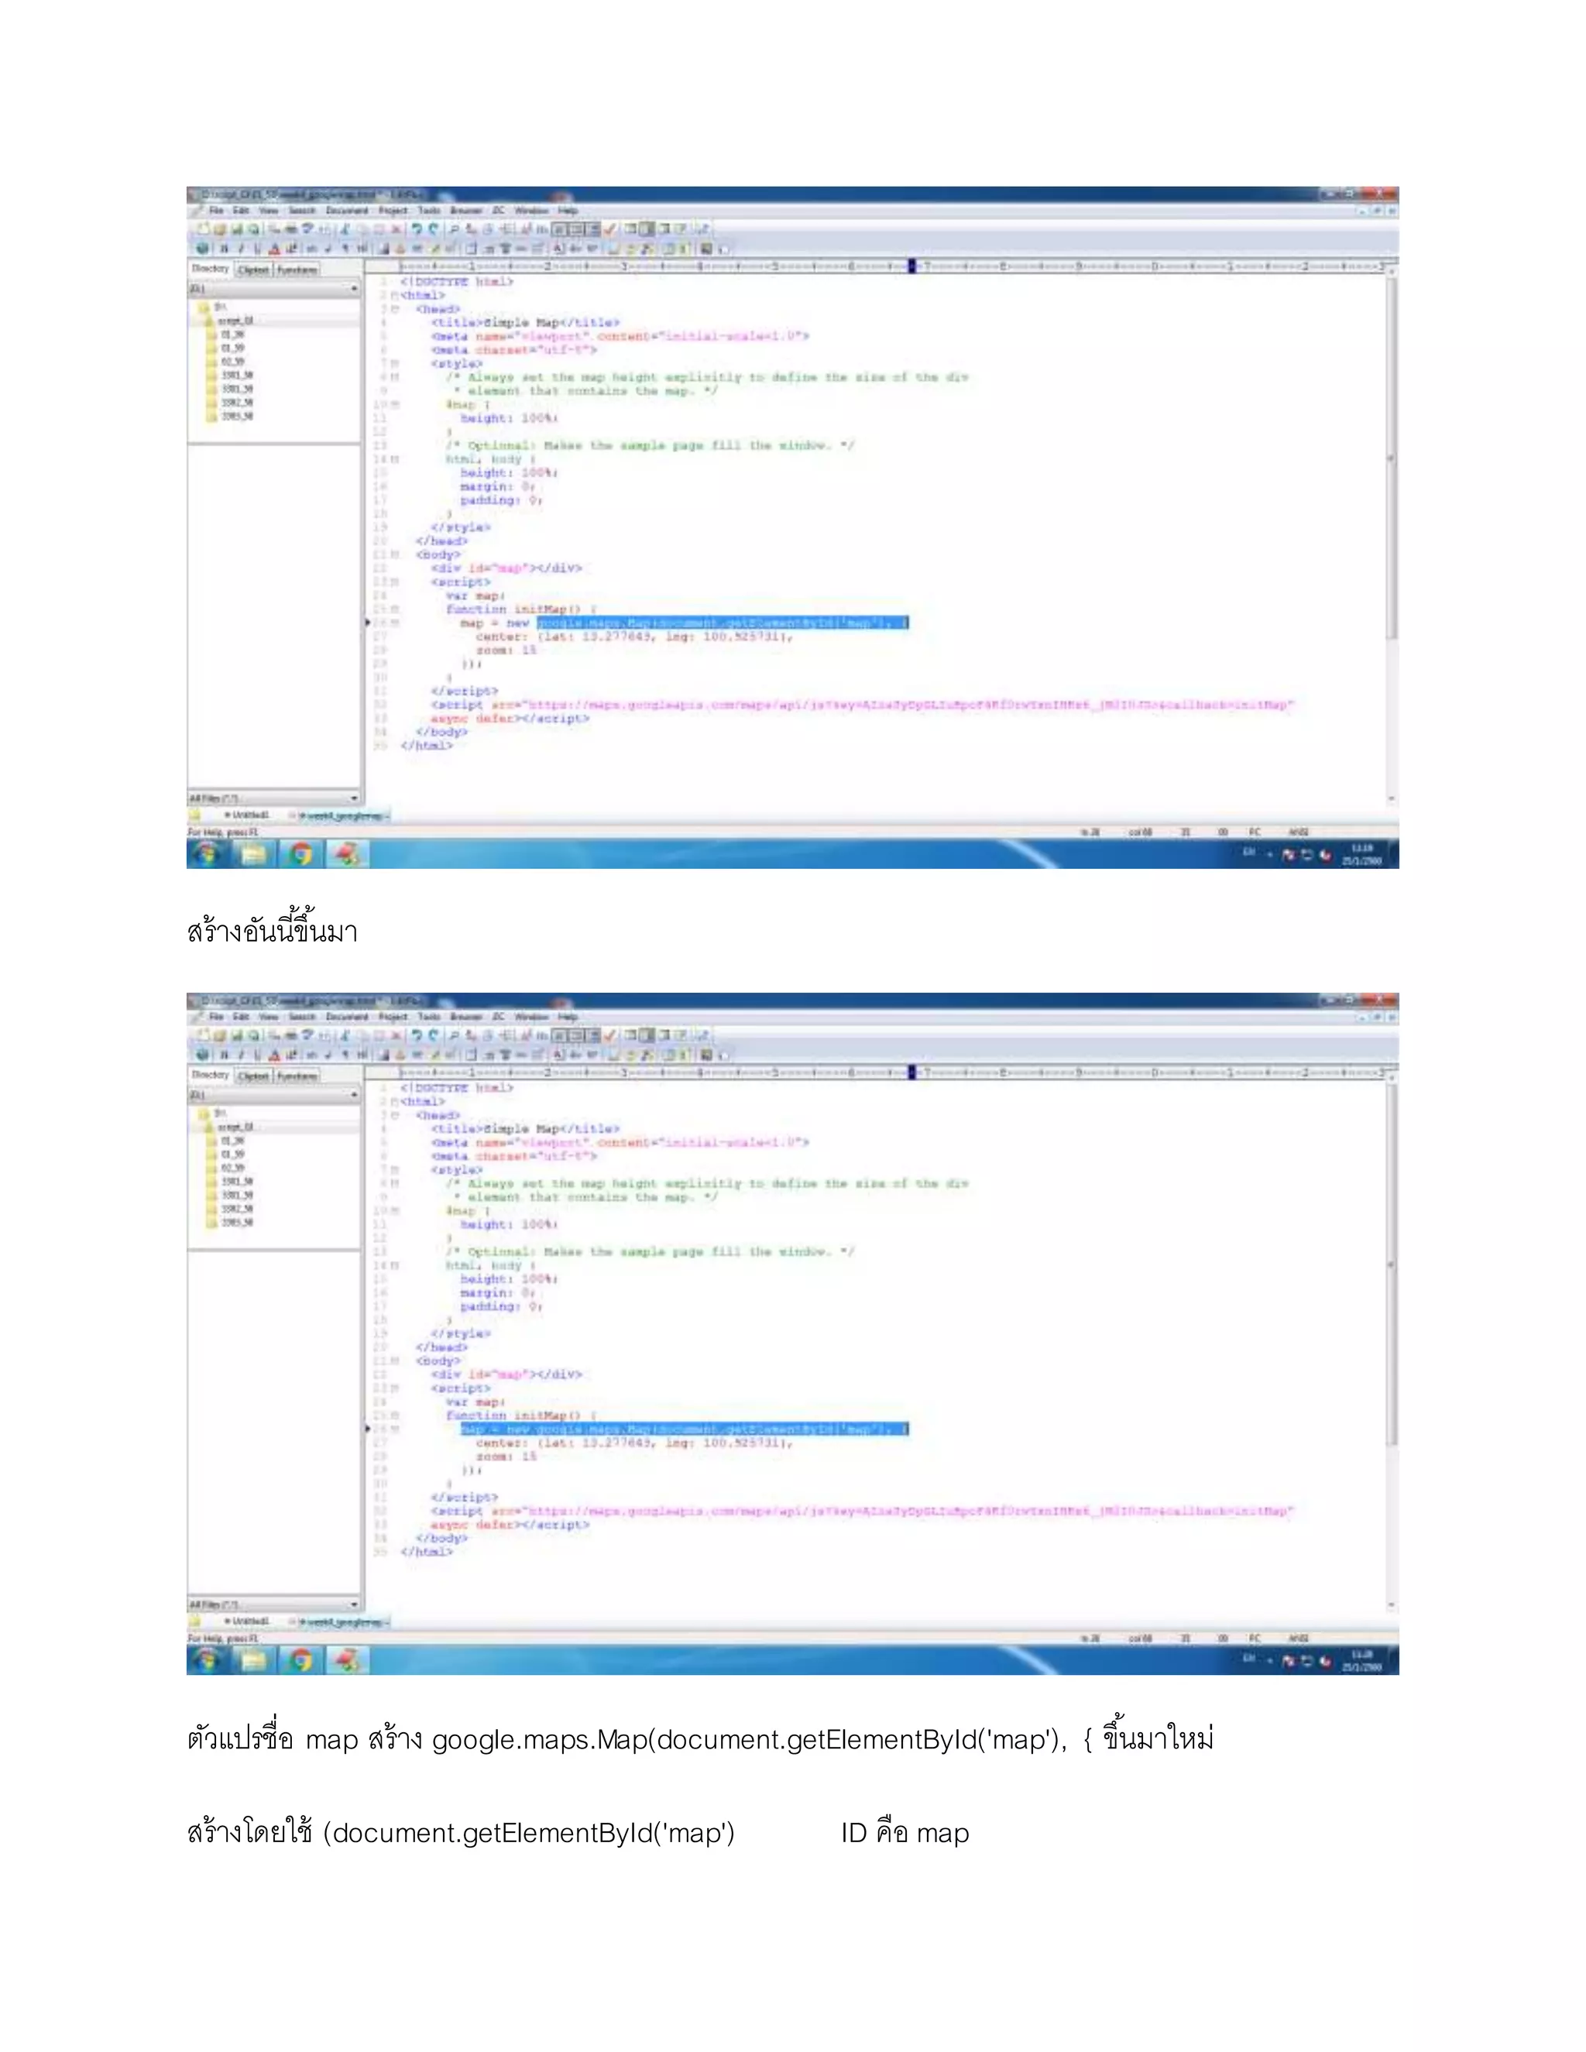Click red X delete icon in upper toolbar
1586x2052 pixels.
tap(396, 228)
